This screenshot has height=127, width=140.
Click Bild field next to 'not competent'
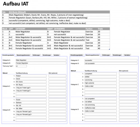click(x=128, y=99)
